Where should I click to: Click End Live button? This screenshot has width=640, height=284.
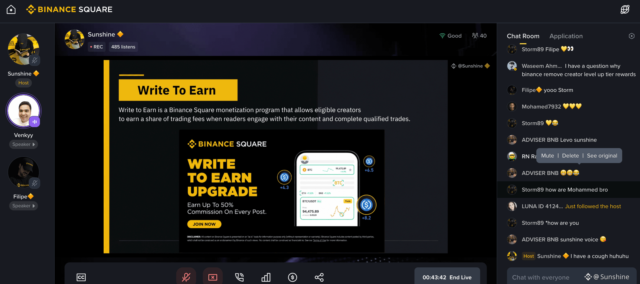[460, 277]
